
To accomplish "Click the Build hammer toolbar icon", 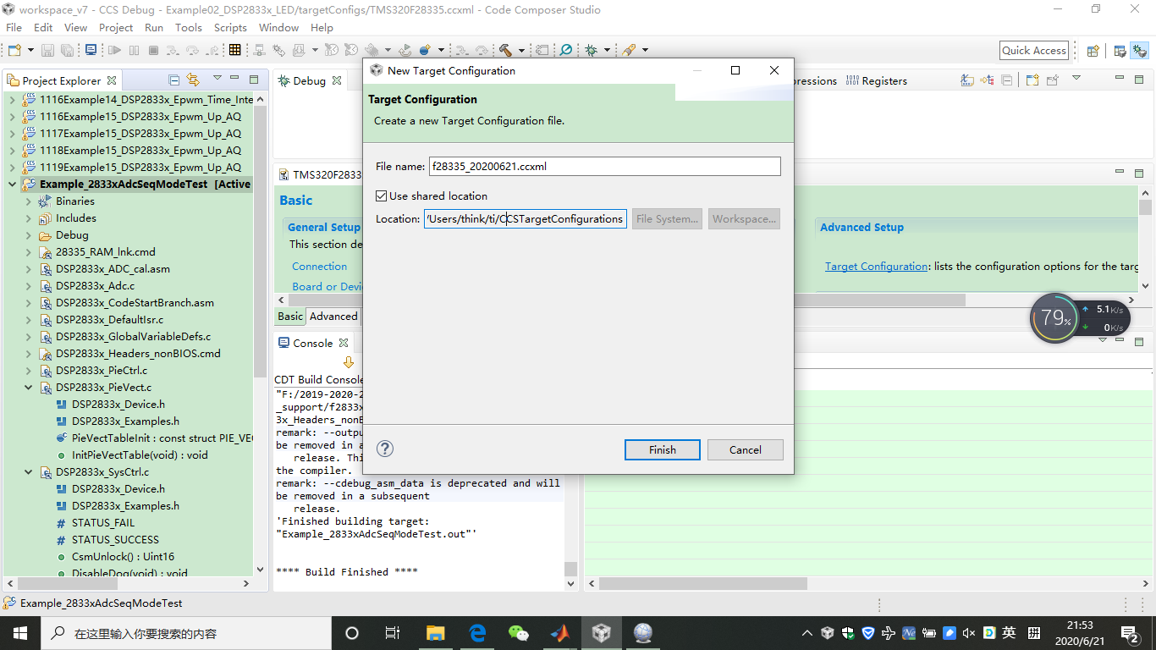I will [505, 50].
